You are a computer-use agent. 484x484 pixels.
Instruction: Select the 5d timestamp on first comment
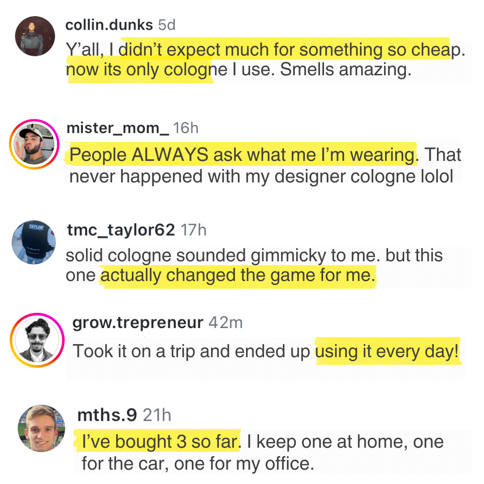[x=167, y=25]
